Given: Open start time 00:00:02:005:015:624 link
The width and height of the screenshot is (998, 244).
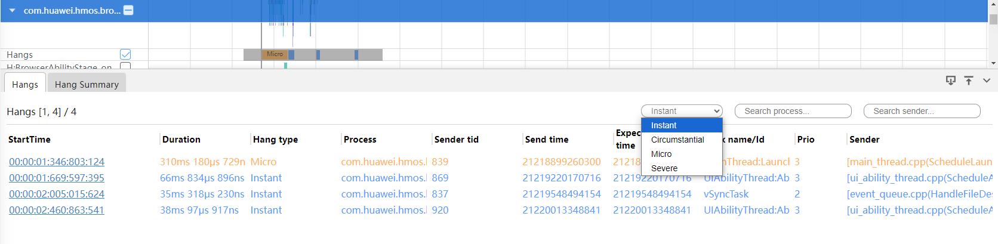Looking at the screenshot, I should pos(57,194).
